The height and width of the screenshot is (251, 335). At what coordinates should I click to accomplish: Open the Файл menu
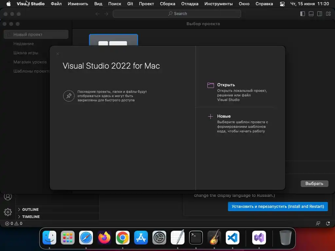(x=56, y=4)
